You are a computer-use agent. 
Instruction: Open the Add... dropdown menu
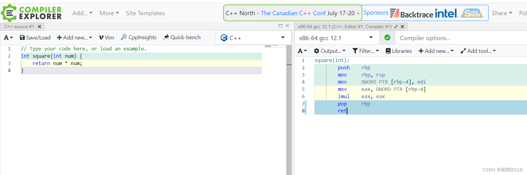pos(82,13)
